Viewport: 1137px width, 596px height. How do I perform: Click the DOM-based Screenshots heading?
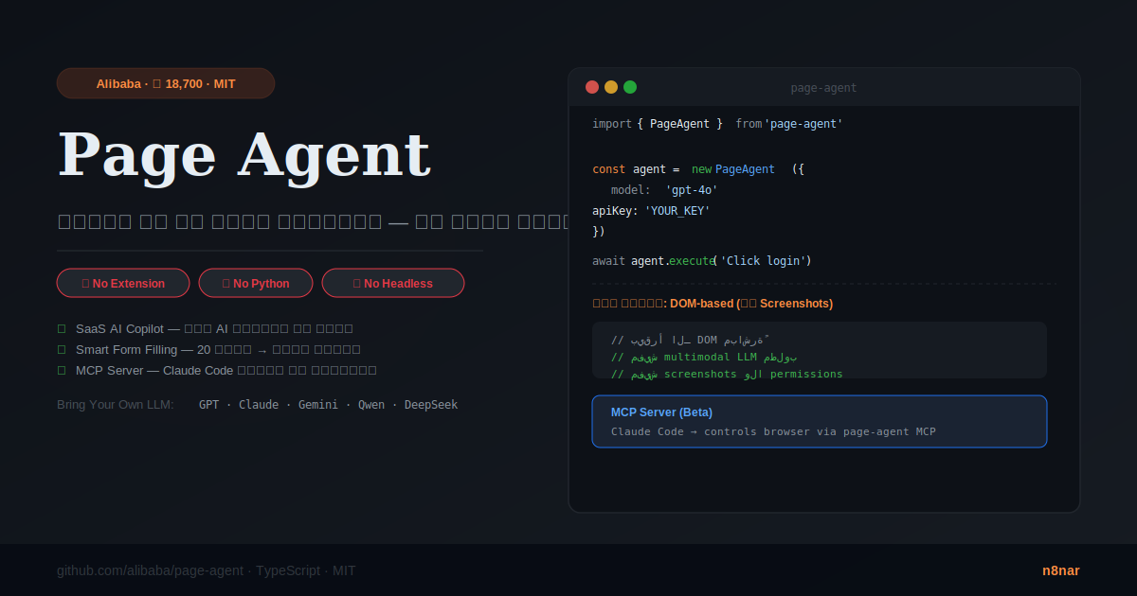(x=713, y=303)
